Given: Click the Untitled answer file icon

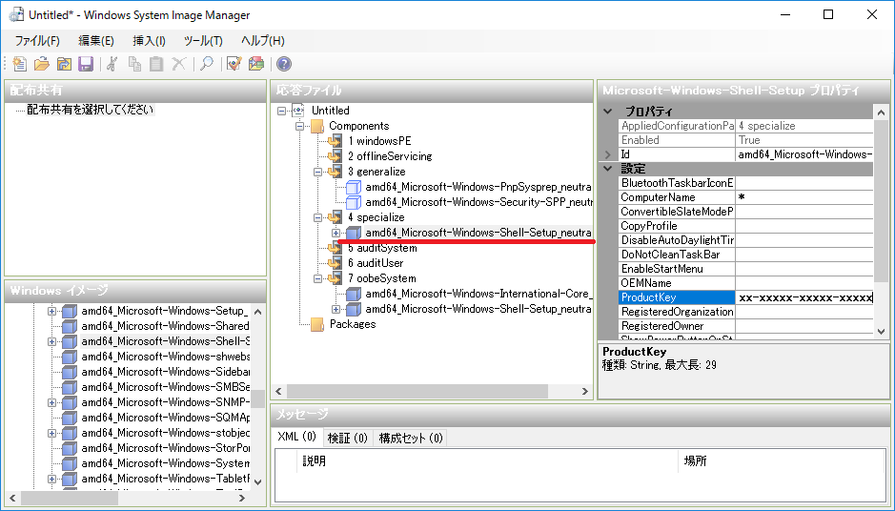Looking at the screenshot, I should click(298, 111).
